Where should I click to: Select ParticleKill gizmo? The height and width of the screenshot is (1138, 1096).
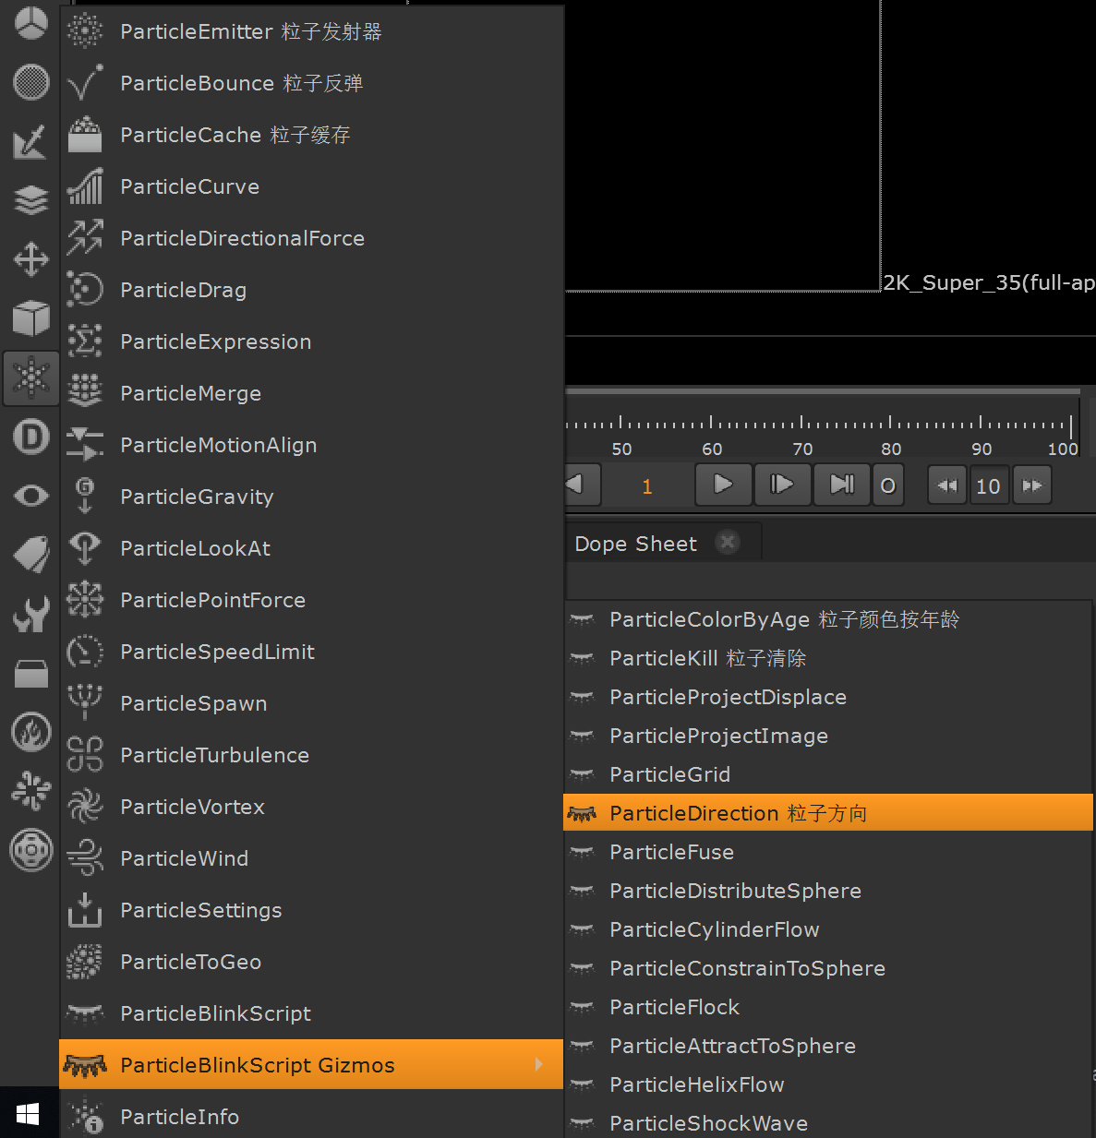point(828,658)
